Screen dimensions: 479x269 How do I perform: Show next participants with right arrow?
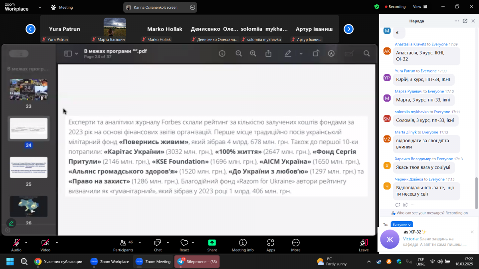click(348, 29)
